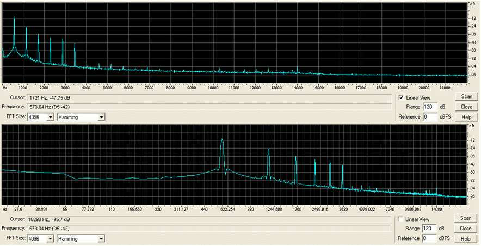Focus the lower Reference dBFS input field

[430, 238]
